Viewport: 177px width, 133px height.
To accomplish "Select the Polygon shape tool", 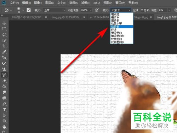I will (4, 121).
